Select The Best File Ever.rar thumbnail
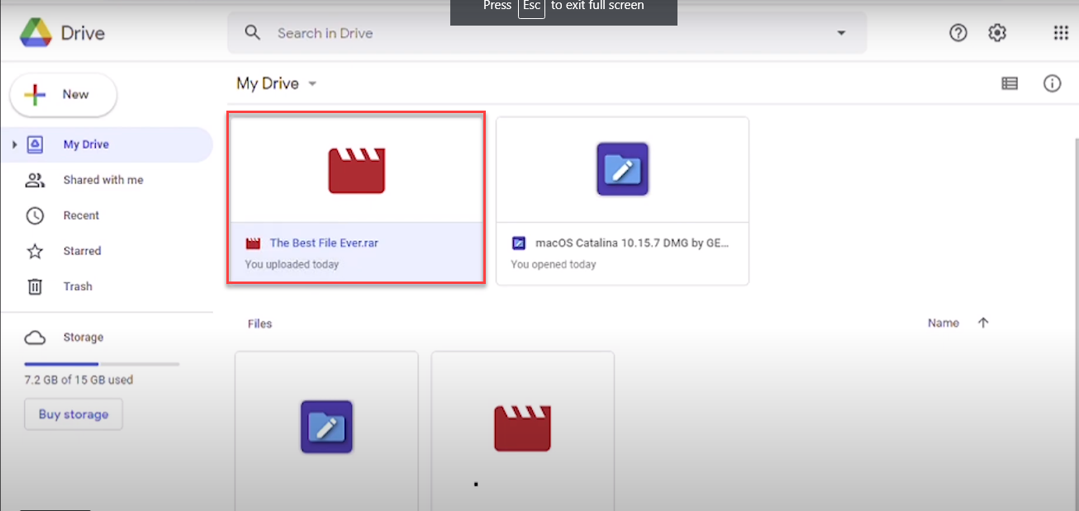 click(356, 170)
